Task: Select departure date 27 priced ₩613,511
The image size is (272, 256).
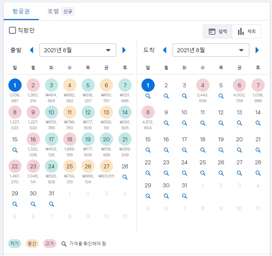Action: tap(106, 166)
